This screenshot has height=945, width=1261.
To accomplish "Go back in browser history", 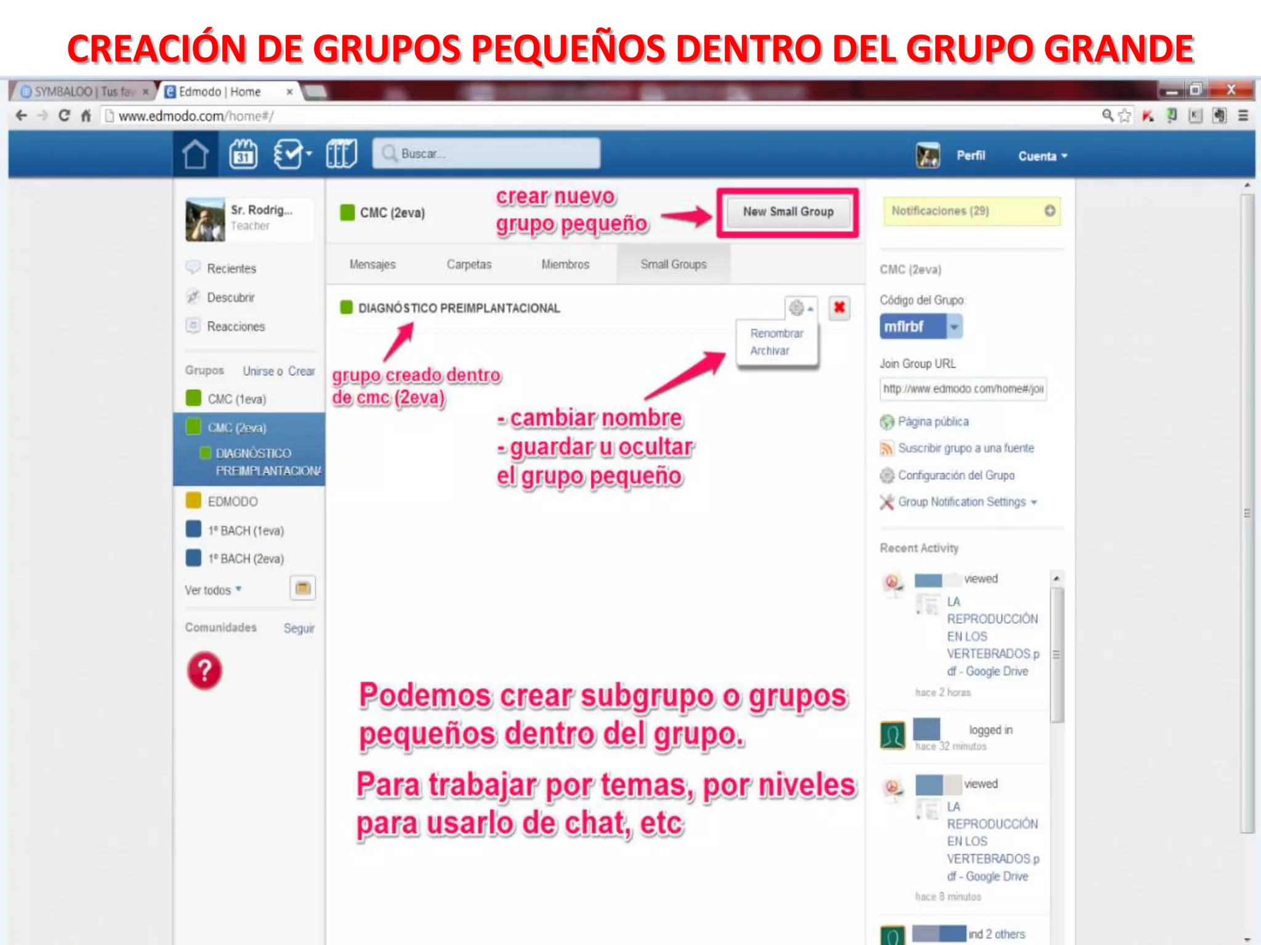I will 22,116.
